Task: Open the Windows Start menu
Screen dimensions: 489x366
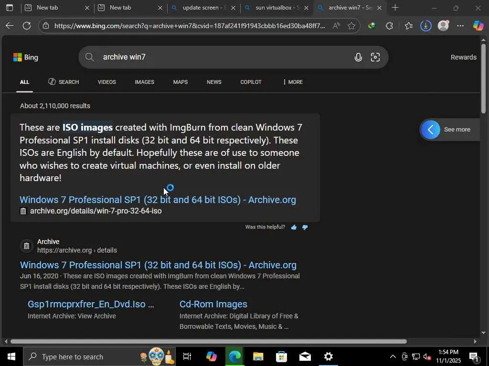Action: (x=11, y=356)
